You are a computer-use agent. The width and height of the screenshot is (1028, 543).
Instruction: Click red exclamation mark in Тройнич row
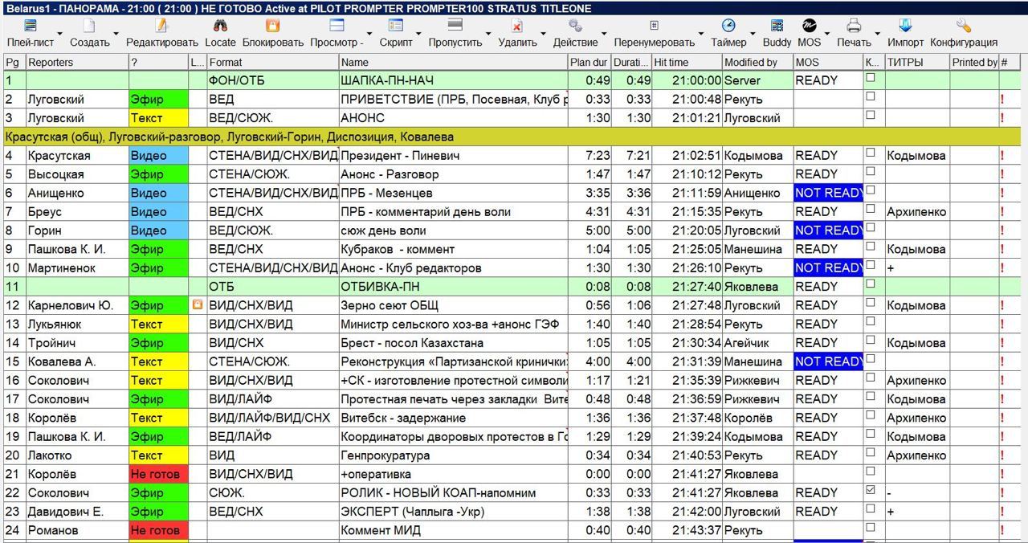point(1002,343)
